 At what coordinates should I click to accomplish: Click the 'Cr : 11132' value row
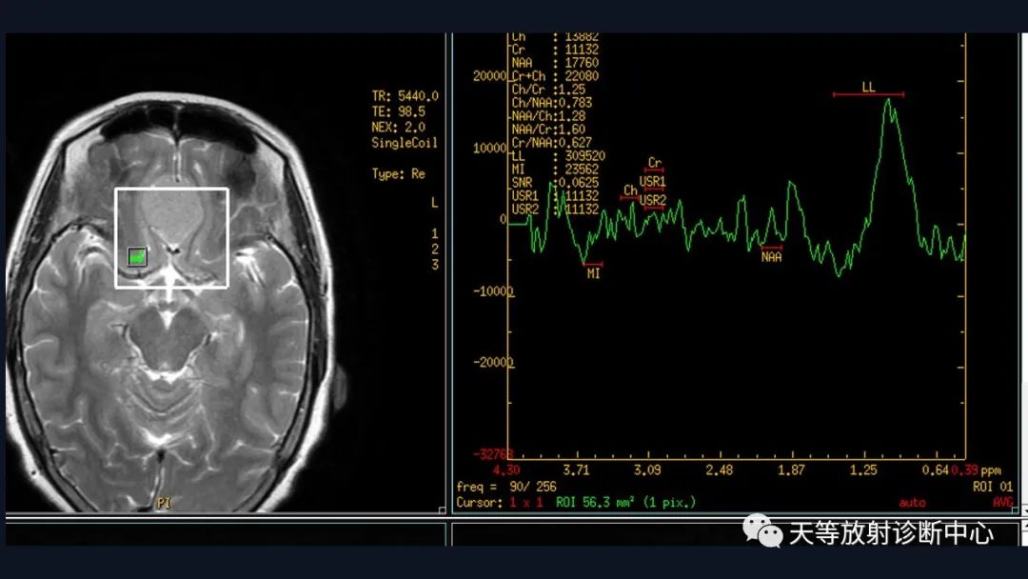(555, 50)
